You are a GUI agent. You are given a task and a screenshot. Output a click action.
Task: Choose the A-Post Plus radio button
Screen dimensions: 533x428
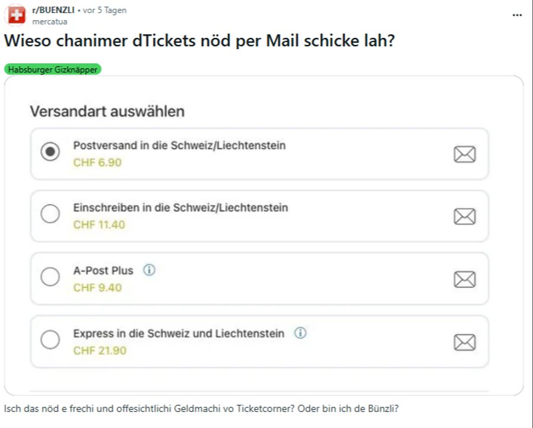tap(50, 277)
